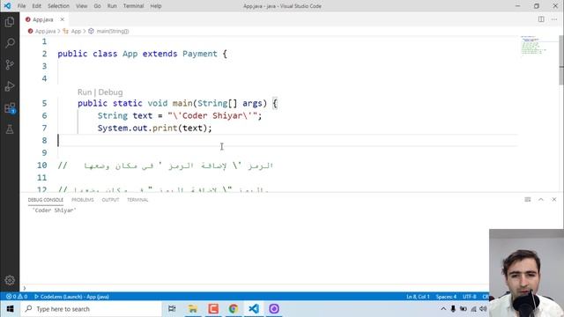The width and height of the screenshot is (564, 317).
Task: Open the Extensions view
Action: [x=10, y=107]
